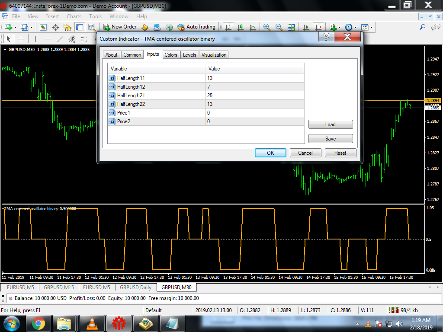Select the Crosshair tool
443x332 pixels.
click(x=21, y=38)
